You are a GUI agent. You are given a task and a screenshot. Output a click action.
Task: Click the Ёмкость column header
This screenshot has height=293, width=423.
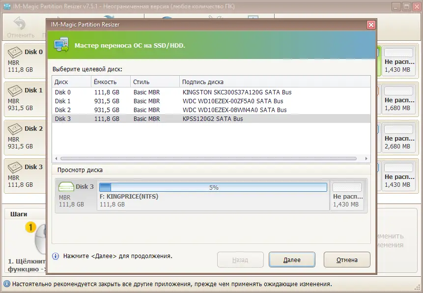point(111,82)
